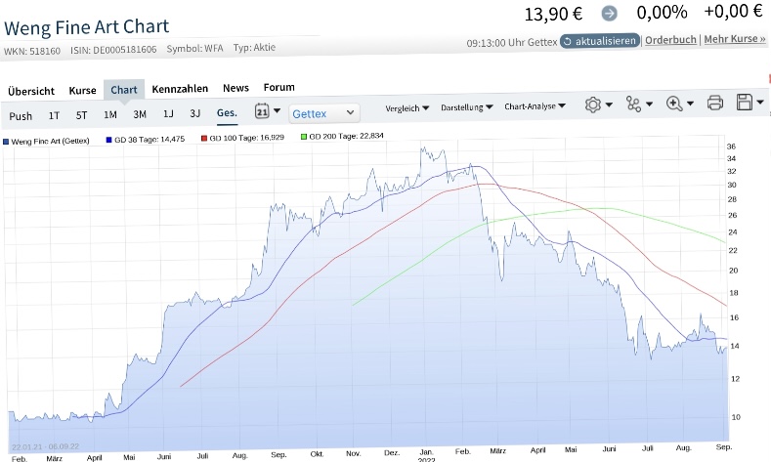771x462 pixels.
Task: Open the Vergleich dropdown
Action: (x=407, y=108)
